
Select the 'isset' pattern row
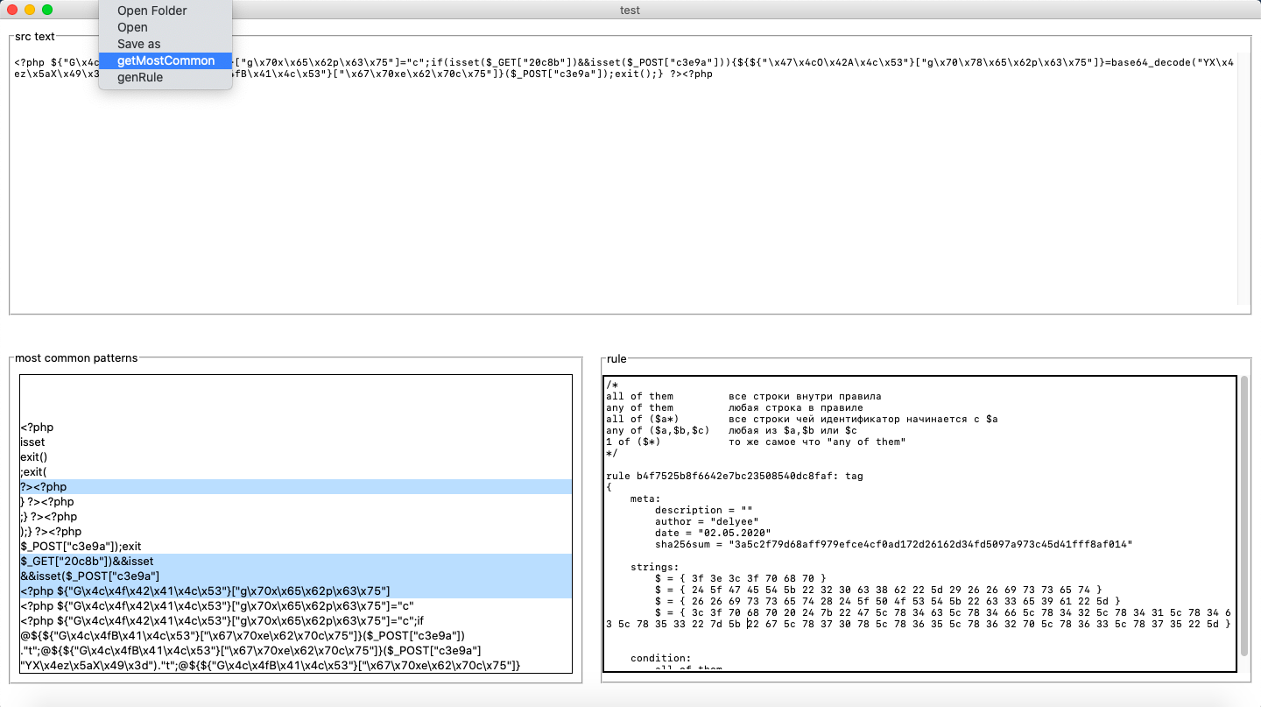(x=296, y=442)
